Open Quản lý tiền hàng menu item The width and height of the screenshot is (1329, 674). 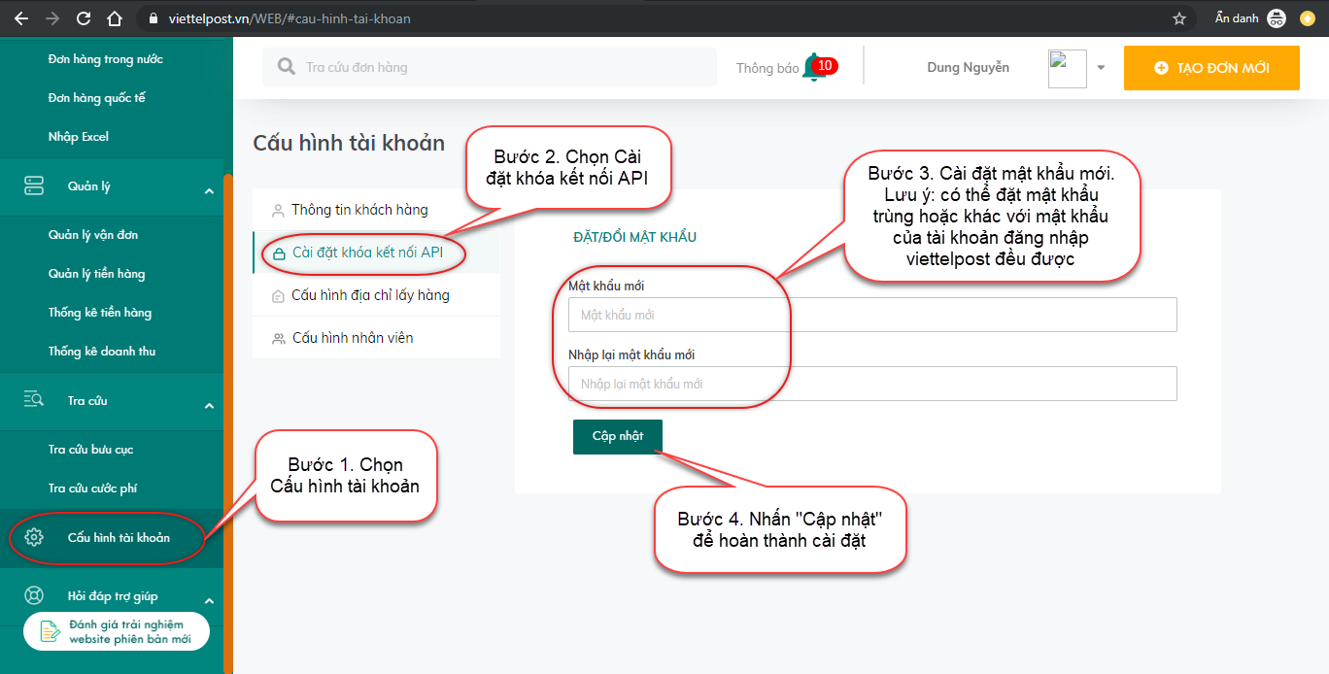coord(96,274)
